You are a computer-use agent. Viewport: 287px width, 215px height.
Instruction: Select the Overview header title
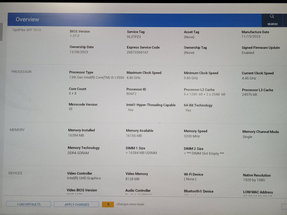[x=27, y=19]
